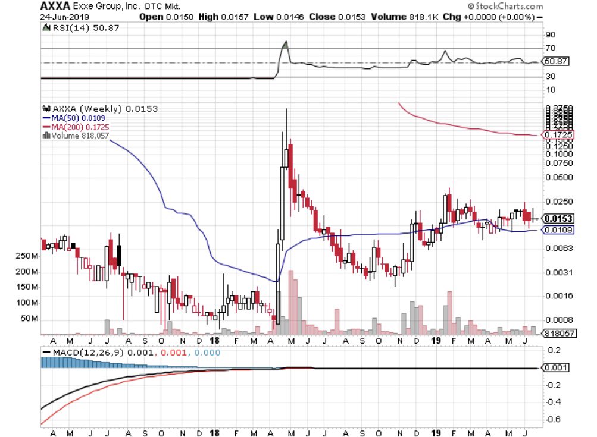597x437 pixels.
Task: Click the 0.0031 price axis label
Action: click(559, 272)
